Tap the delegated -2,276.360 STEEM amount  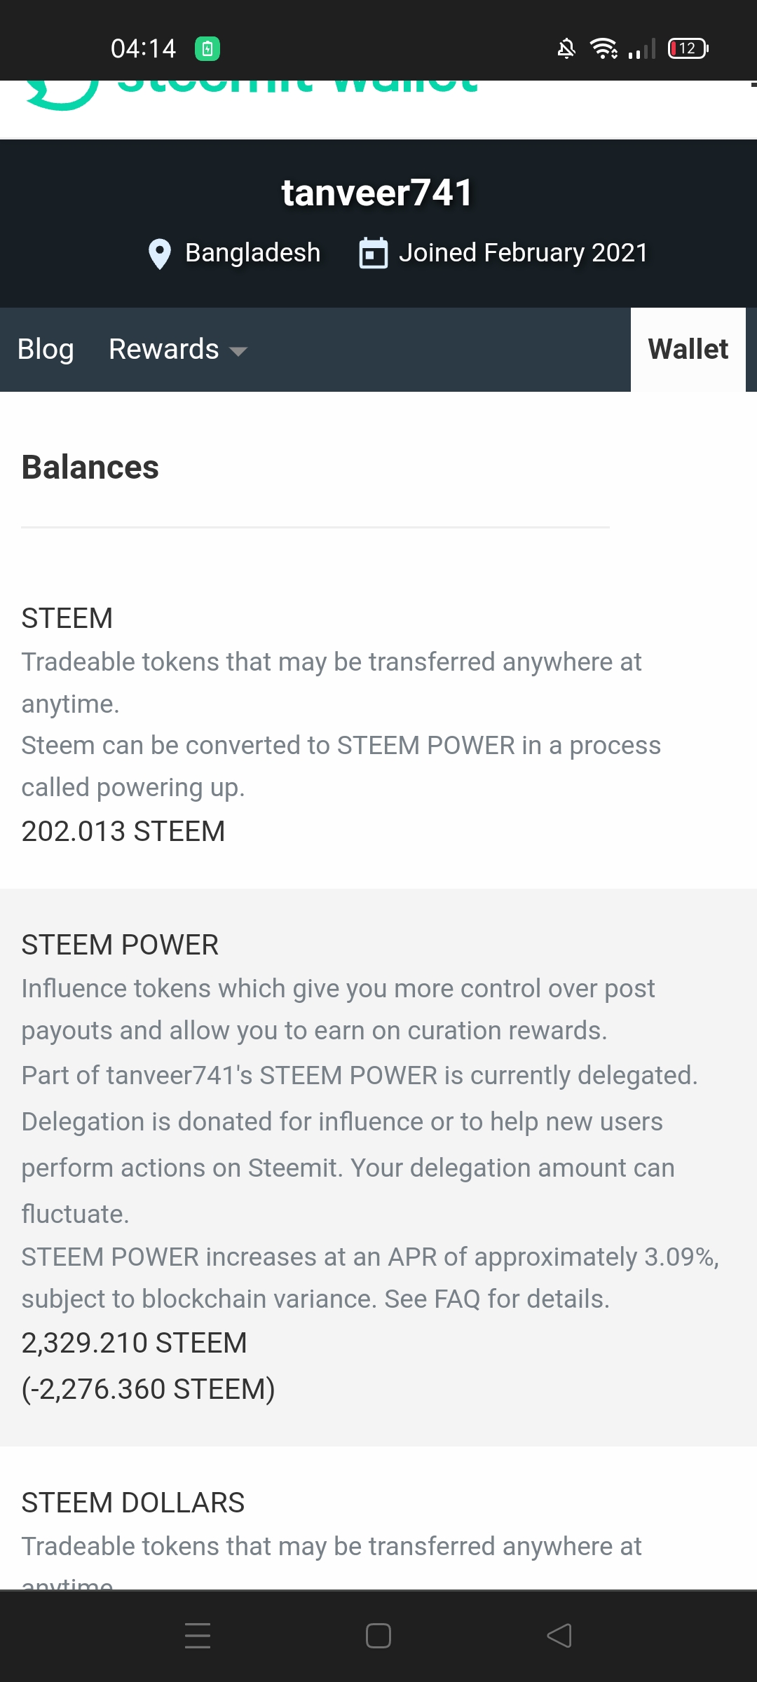coord(149,1389)
